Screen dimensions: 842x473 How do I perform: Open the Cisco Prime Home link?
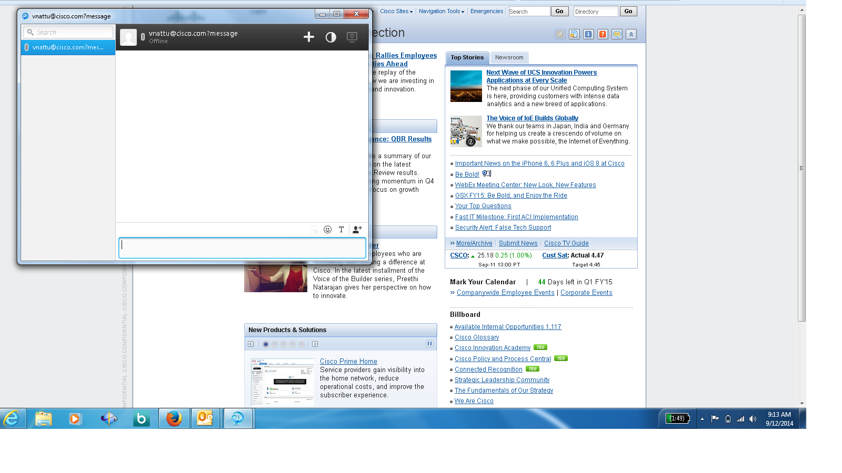click(348, 362)
